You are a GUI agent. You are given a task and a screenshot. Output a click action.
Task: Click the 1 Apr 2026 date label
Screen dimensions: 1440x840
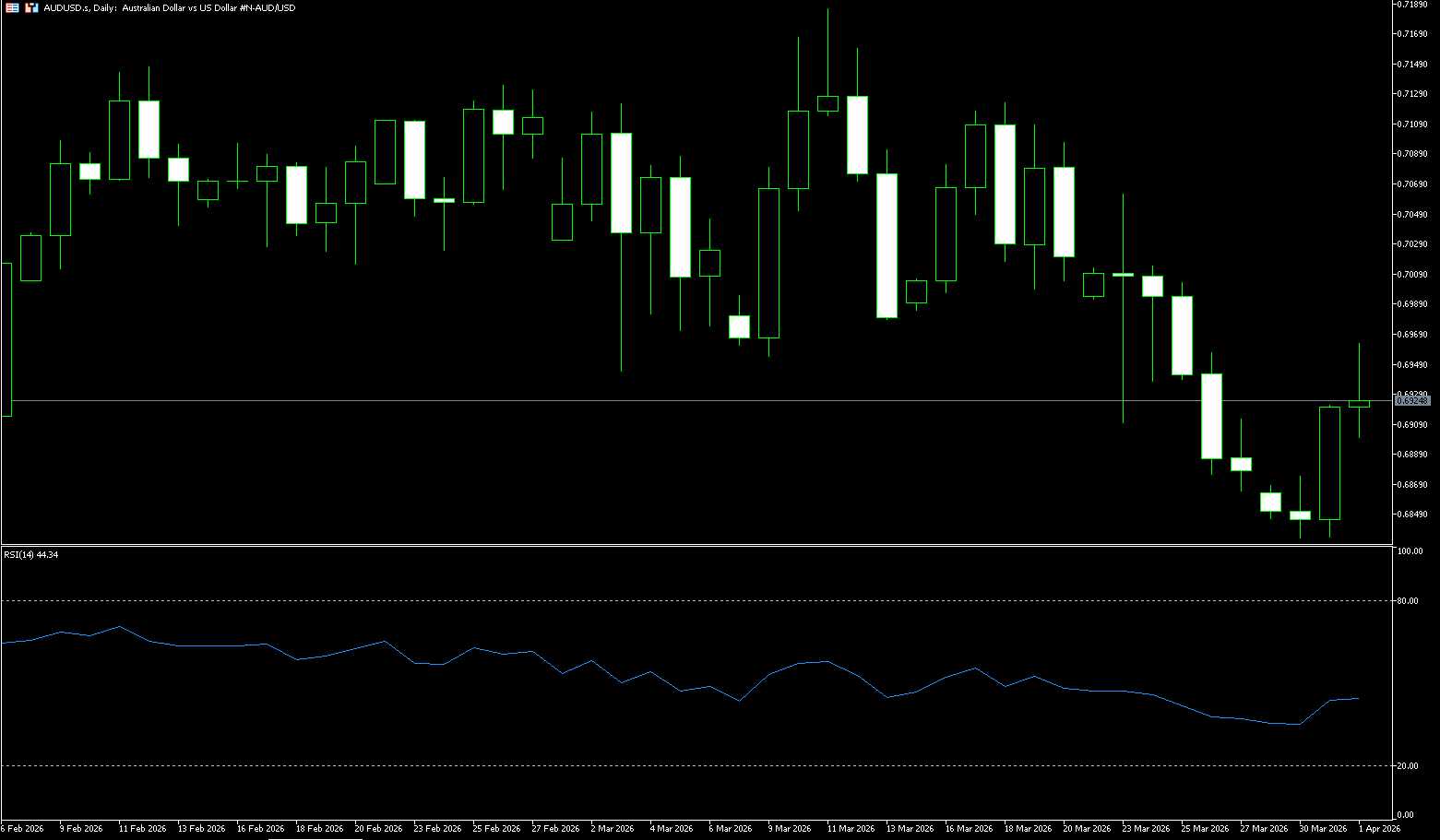(x=1379, y=829)
